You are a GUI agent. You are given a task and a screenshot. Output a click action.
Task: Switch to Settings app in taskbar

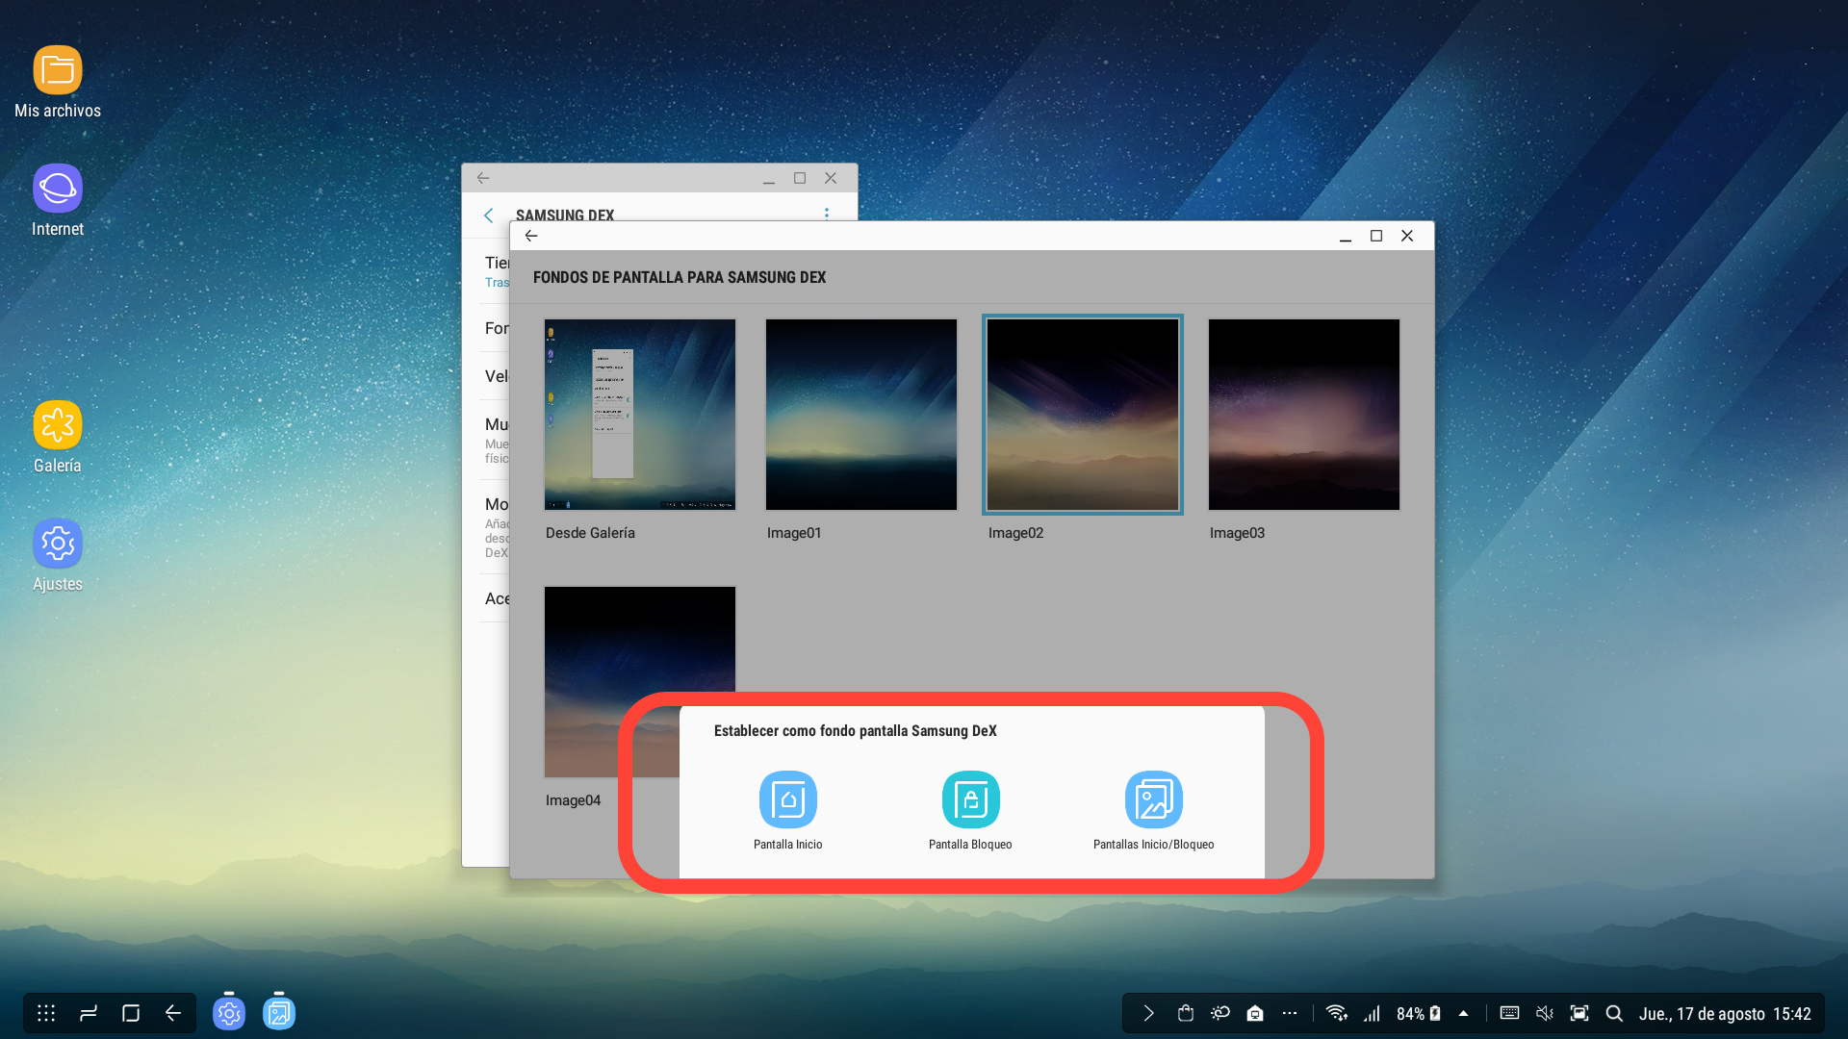tap(229, 1013)
